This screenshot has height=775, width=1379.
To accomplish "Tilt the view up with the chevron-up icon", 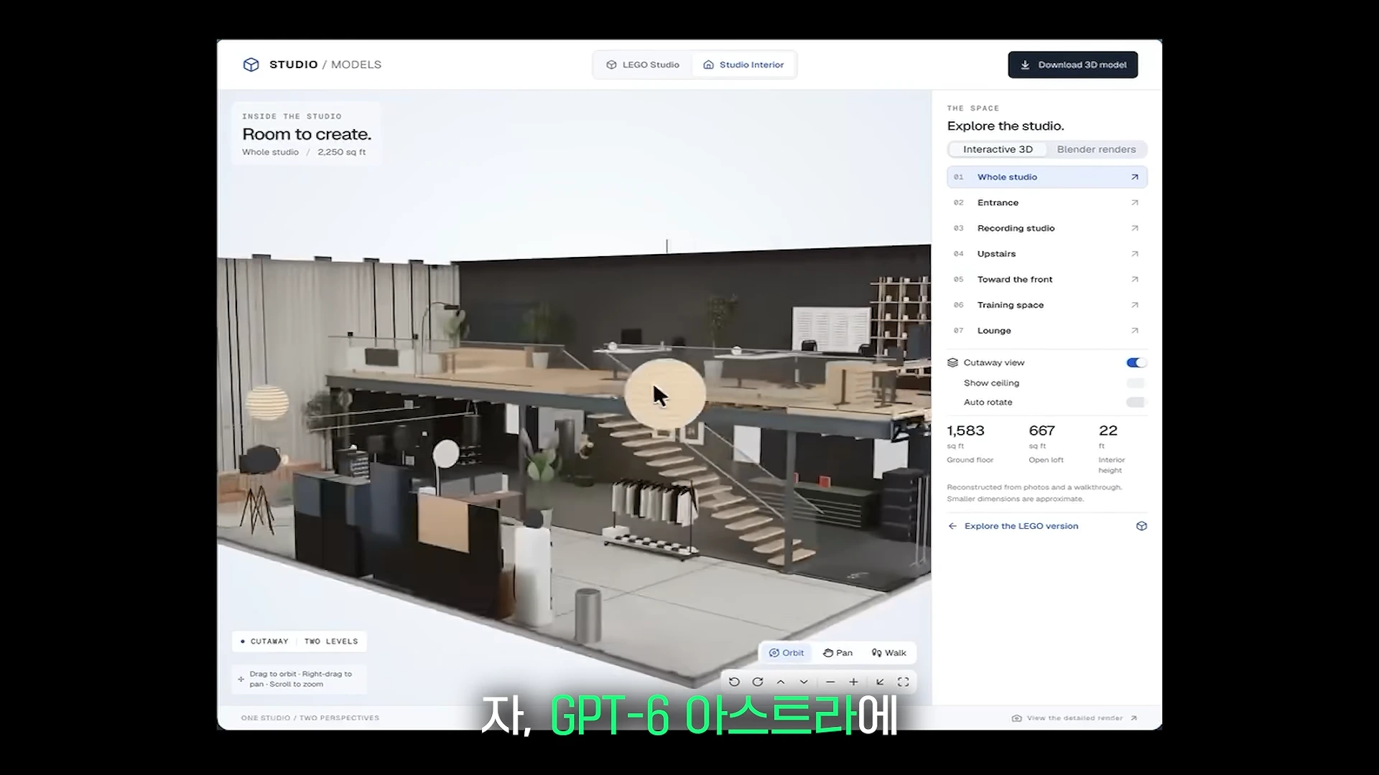I will [x=781, y=682].
